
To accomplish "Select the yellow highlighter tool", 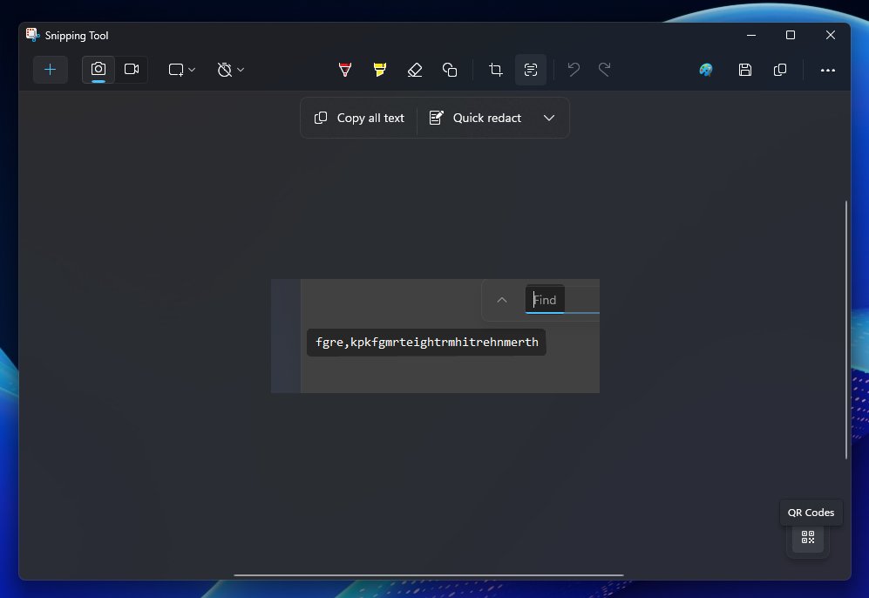I will pyautogui.click(x=380, y=70).
